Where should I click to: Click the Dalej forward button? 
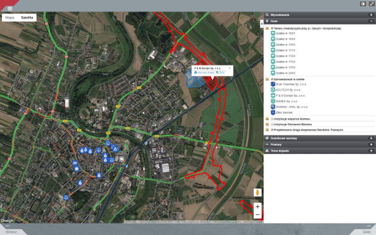pos(366,232)
